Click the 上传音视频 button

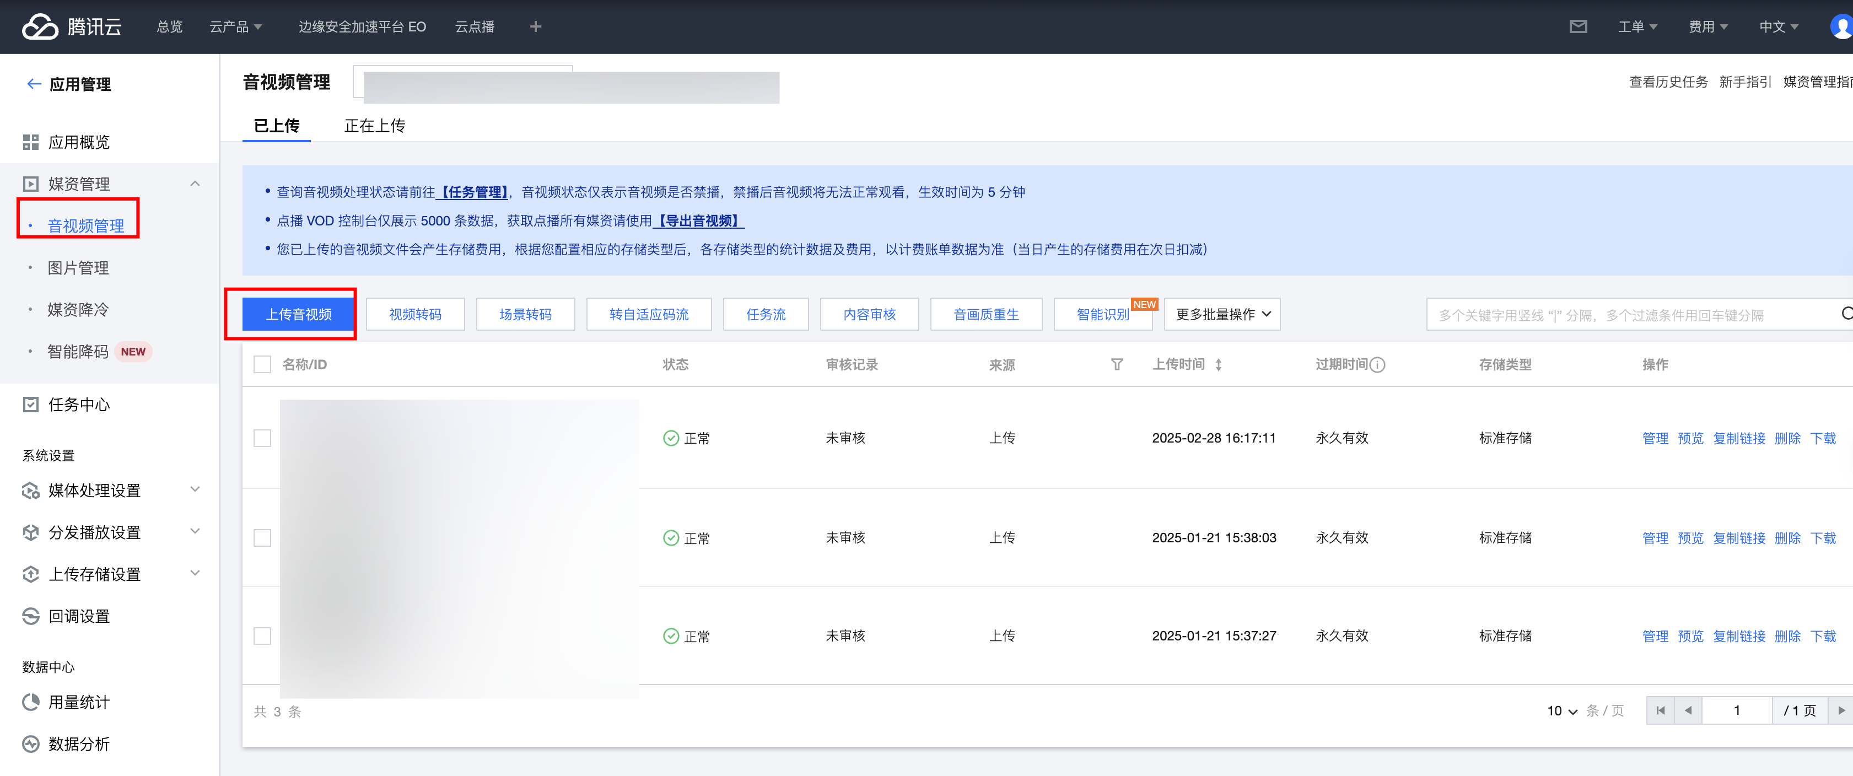coord(299,314)
